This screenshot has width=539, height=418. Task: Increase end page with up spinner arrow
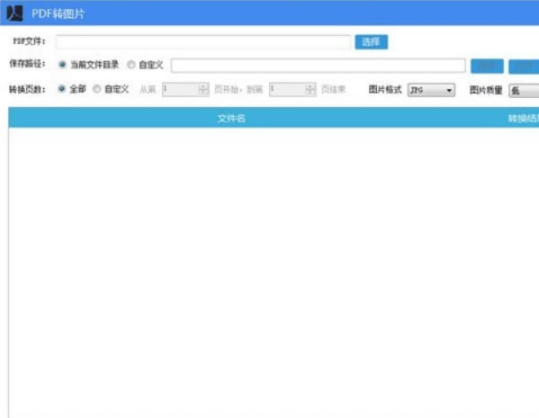tap(310, 86)
